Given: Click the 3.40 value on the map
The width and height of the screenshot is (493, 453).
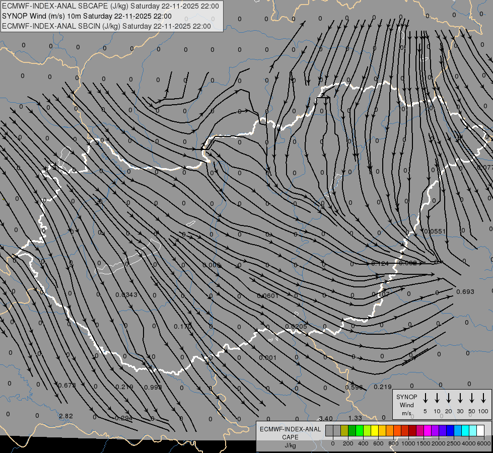Looking at the screenshot, I should [x=326, y=418].
